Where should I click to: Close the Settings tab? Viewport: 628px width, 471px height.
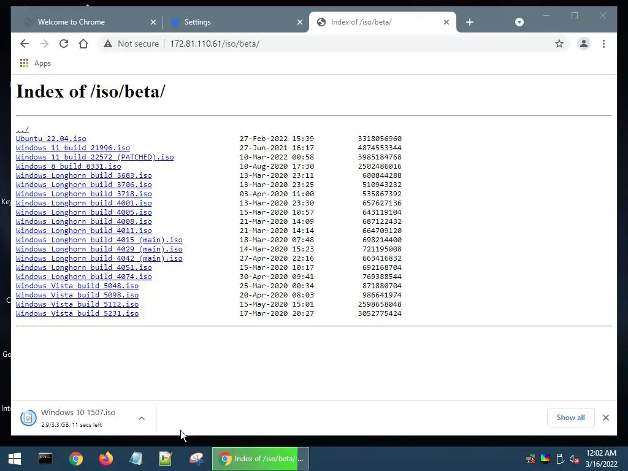299,22
